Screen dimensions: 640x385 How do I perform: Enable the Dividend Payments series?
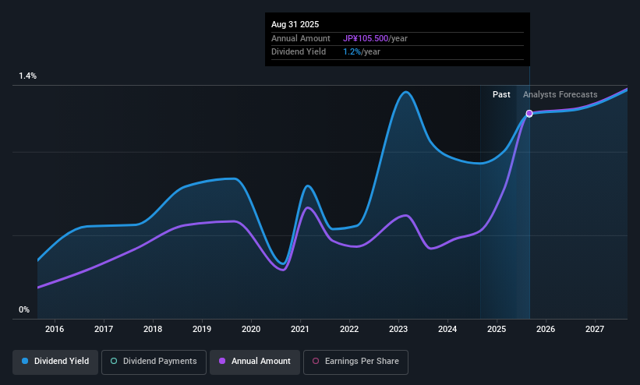point(154,362)
